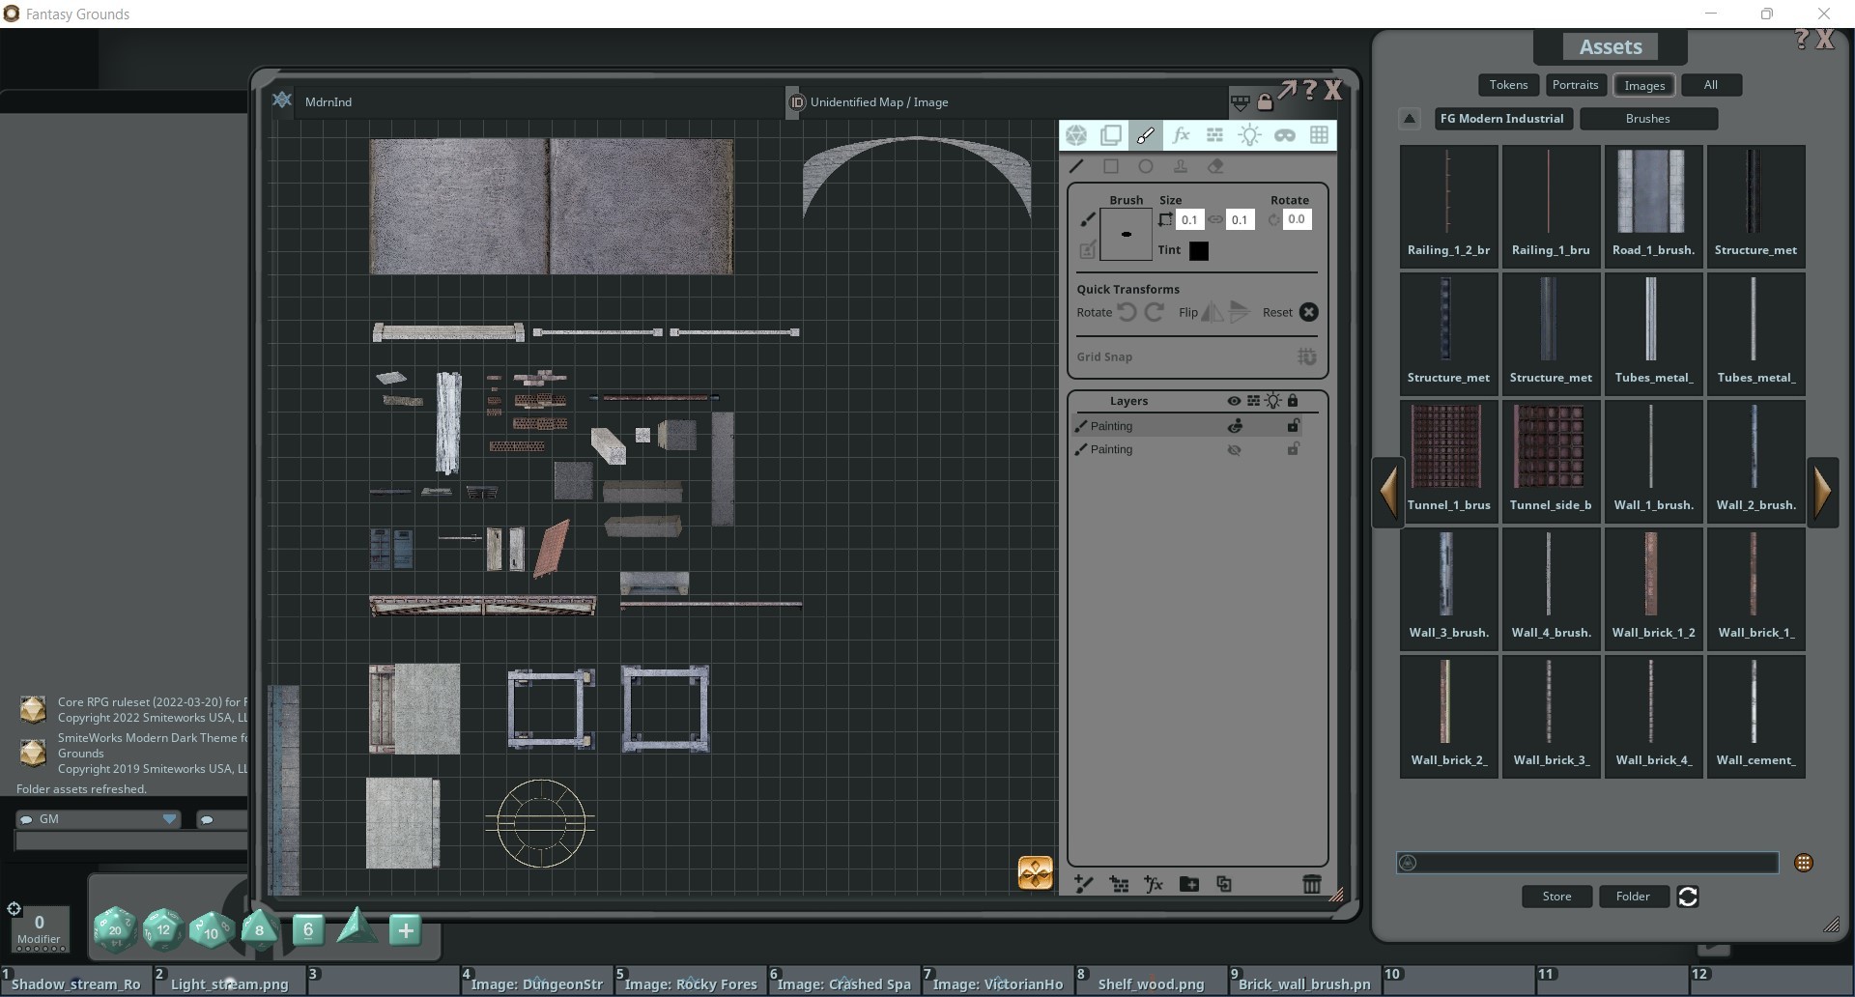
Task: Toggle Grid Snap on
Action: (x=1307, y=356)
